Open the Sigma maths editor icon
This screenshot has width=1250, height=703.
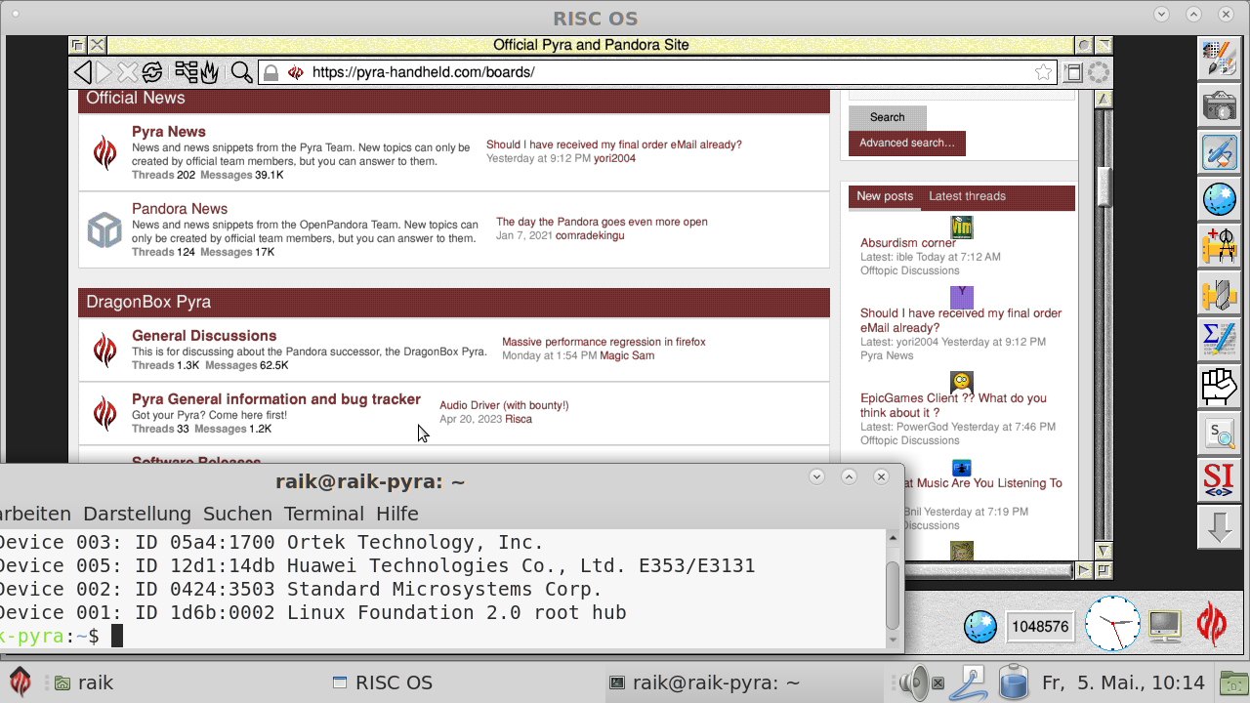1219,340
